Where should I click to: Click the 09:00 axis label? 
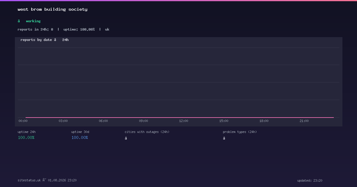[x=143, y=121]
